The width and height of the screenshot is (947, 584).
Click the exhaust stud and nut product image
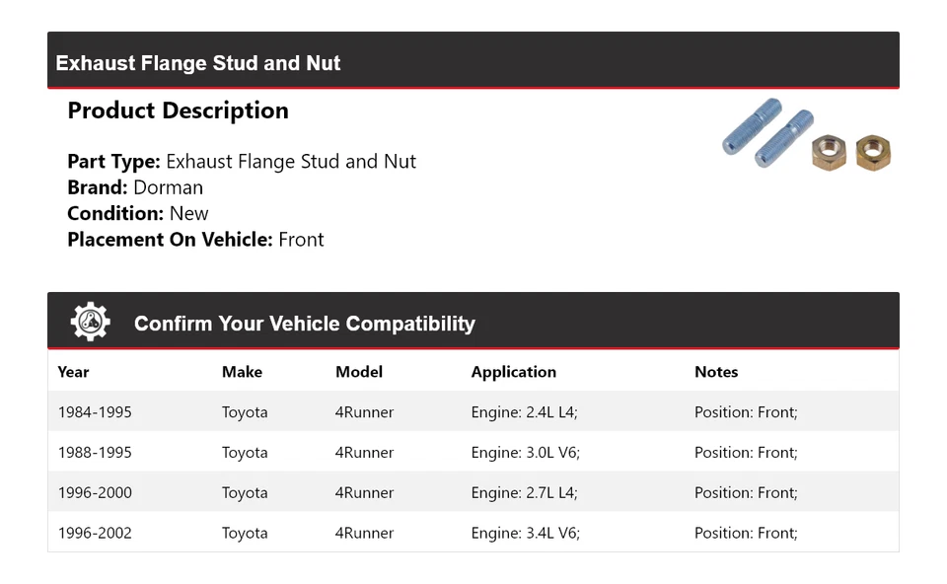(807, 135)
